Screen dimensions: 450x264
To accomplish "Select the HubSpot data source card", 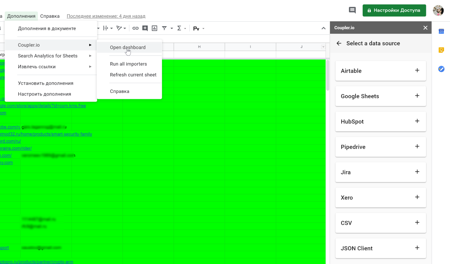I will (381, 121).
